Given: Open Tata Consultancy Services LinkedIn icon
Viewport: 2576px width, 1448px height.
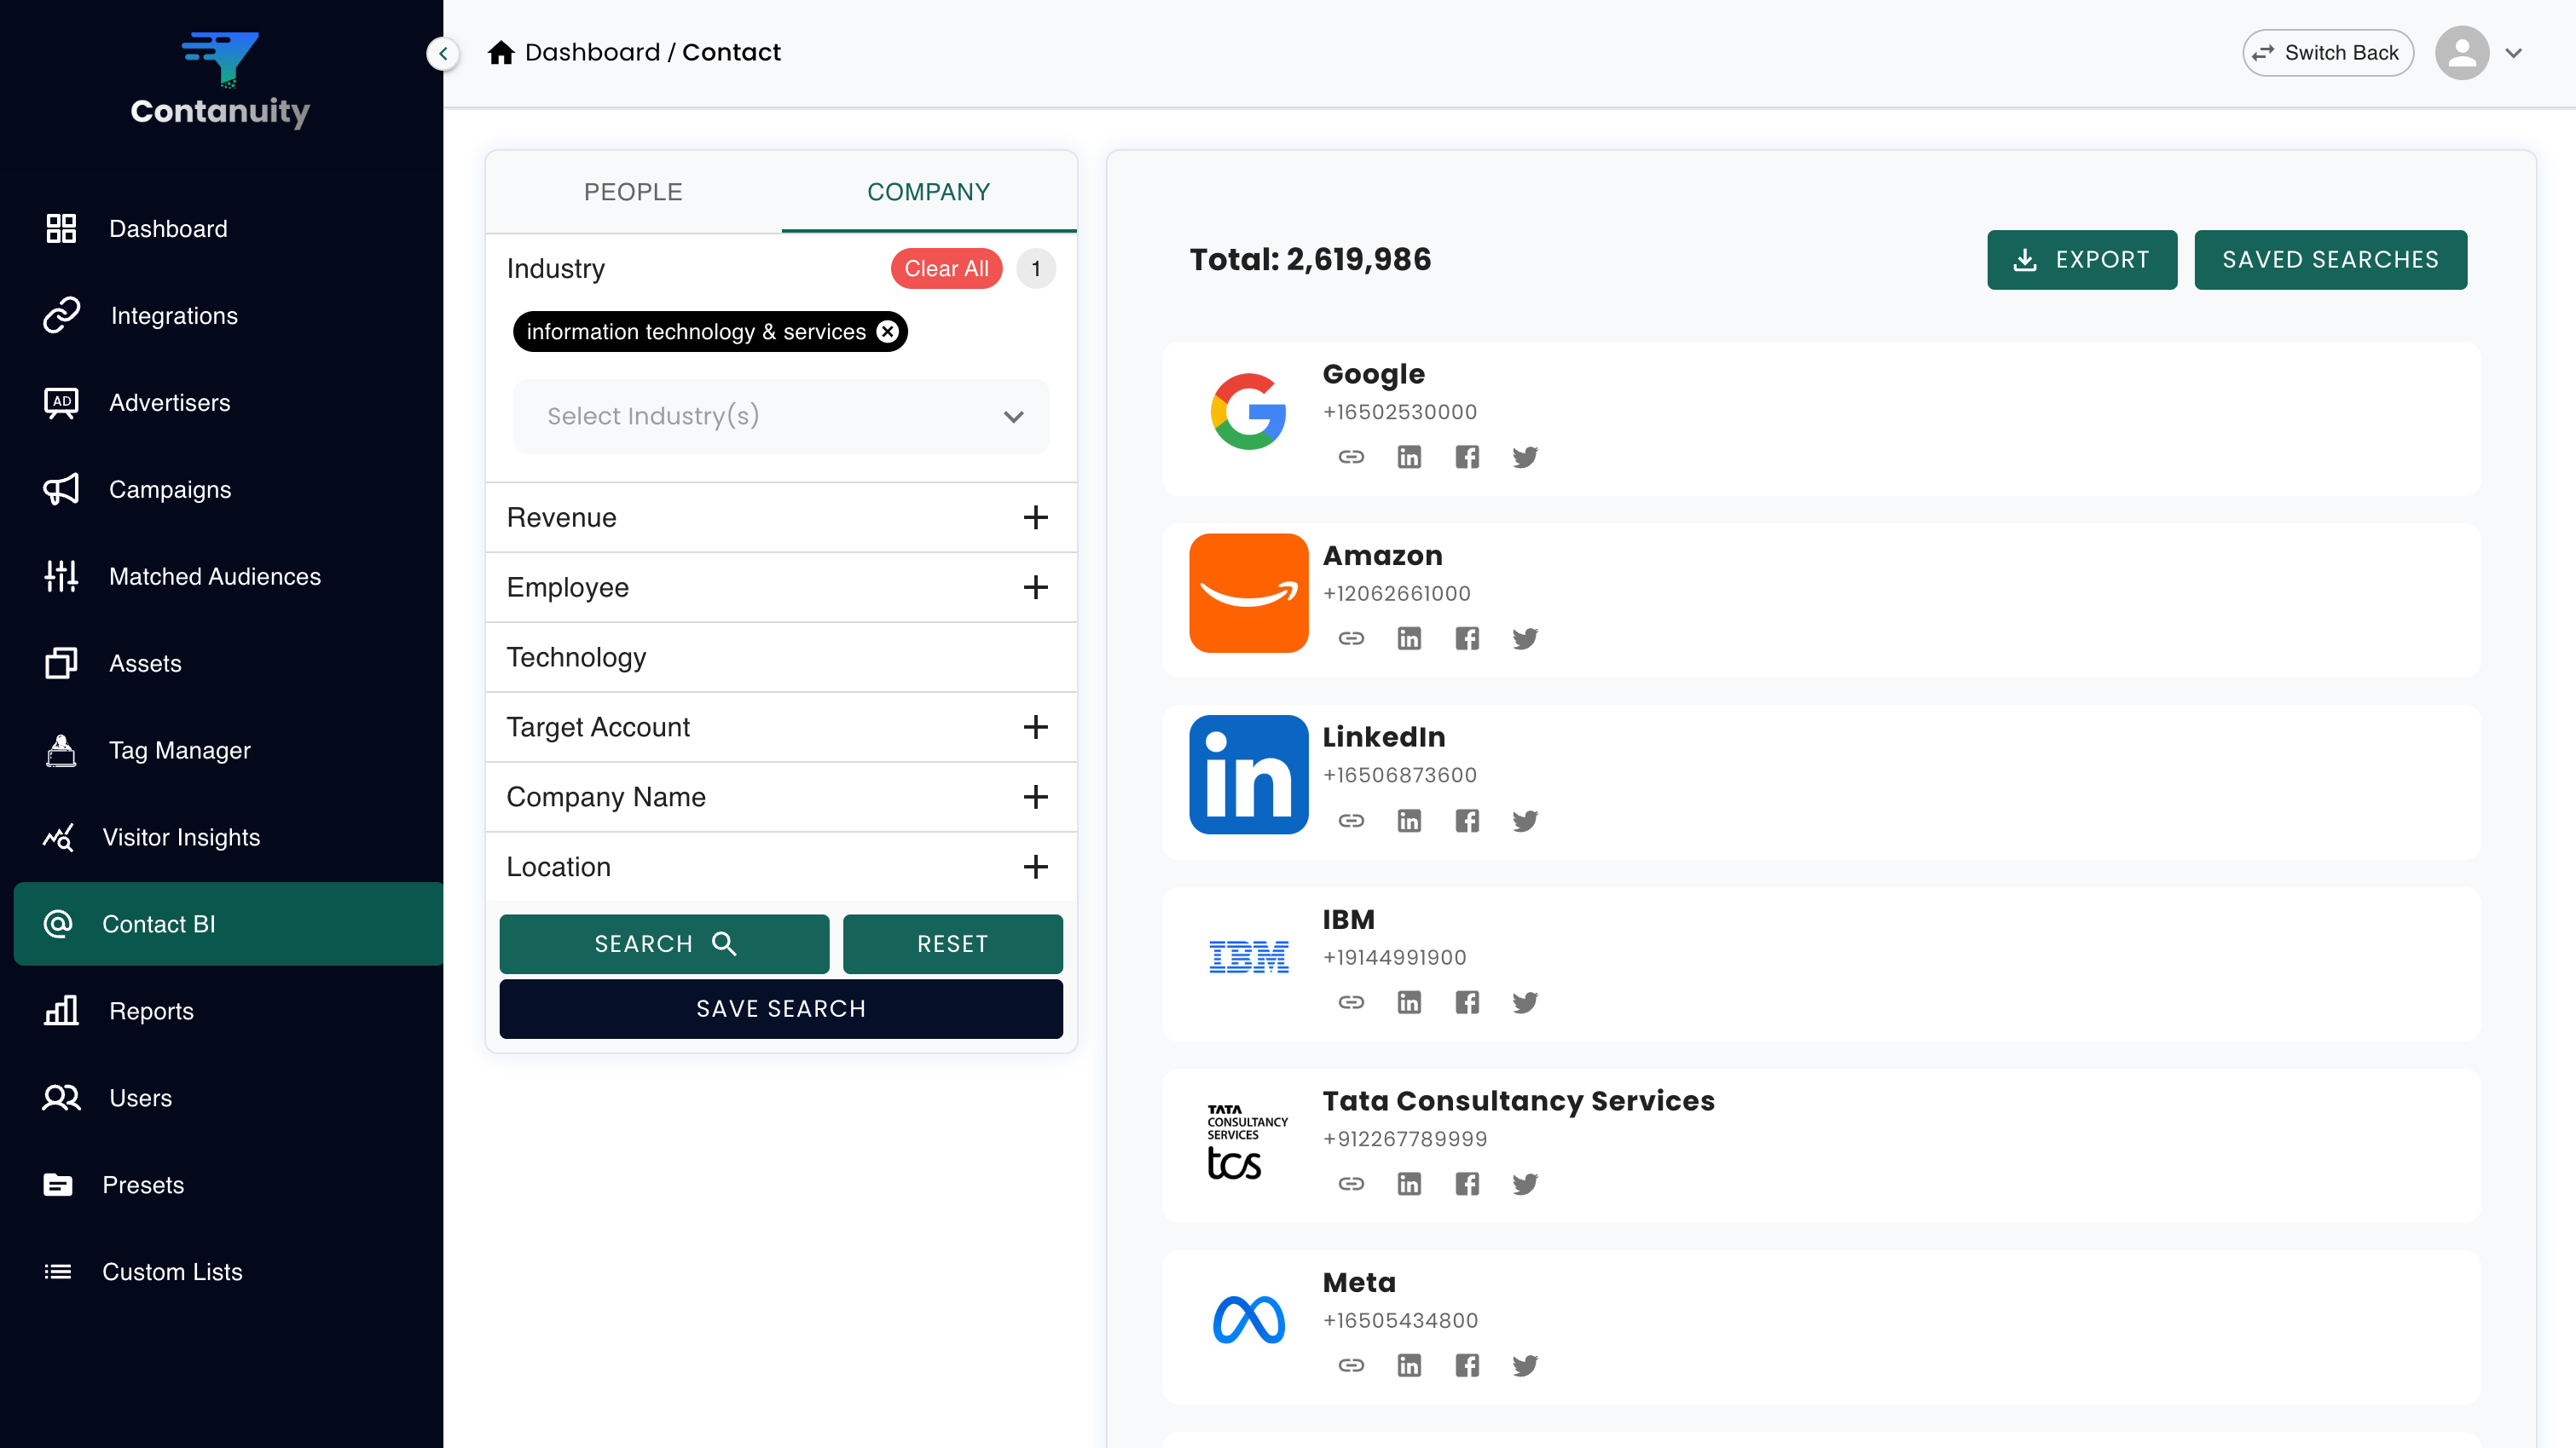Looking at the screenshot, I should coord(1409,1184).
